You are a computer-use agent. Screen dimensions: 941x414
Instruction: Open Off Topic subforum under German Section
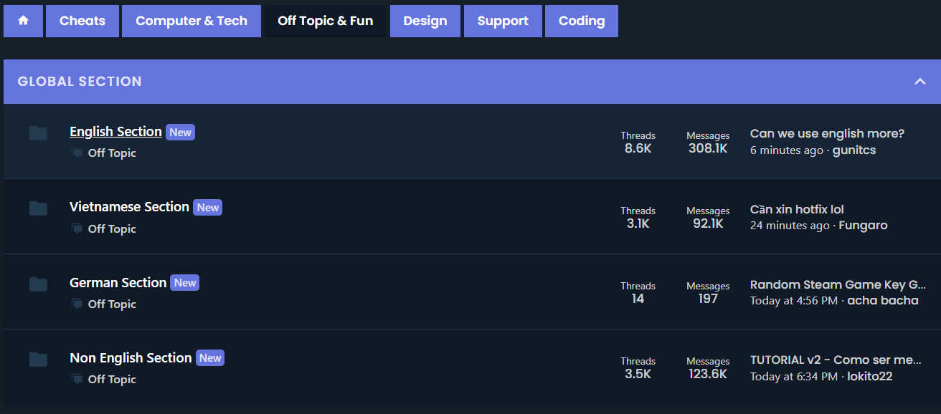pyautogui.click(x=112, y=304)
